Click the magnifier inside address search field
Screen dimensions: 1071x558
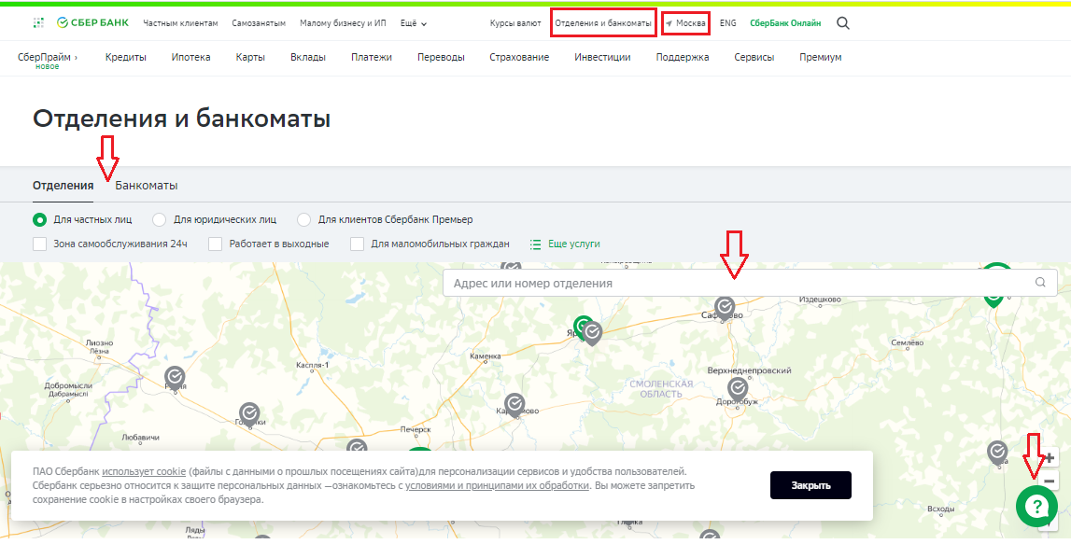coord(1040,282)
